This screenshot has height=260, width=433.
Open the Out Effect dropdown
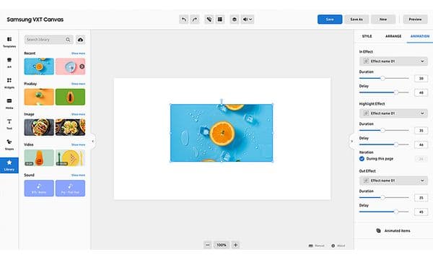[x=393, y=181]
